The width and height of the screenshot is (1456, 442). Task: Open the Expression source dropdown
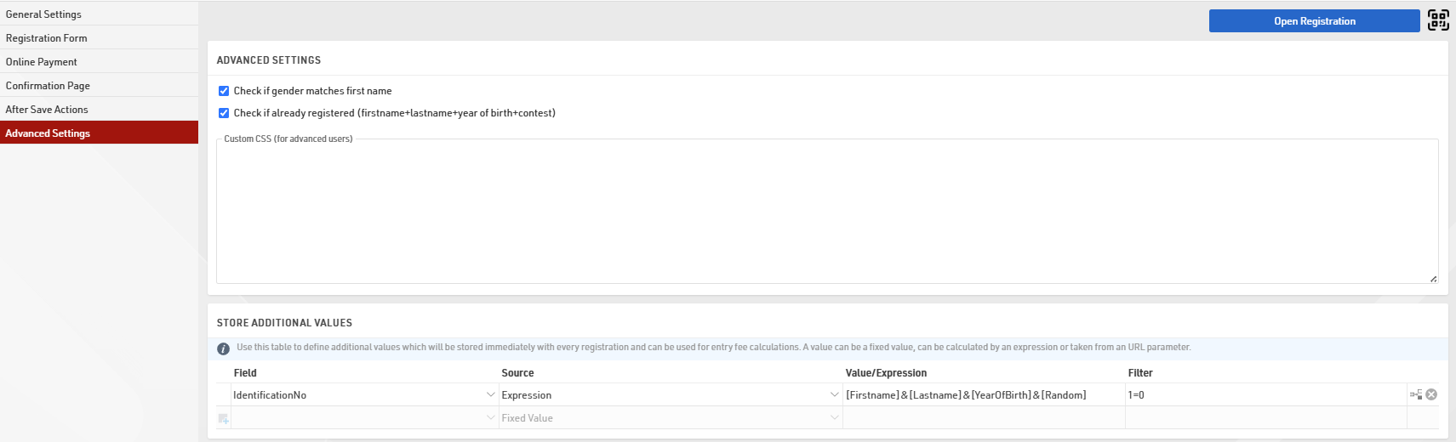(834, 395)
